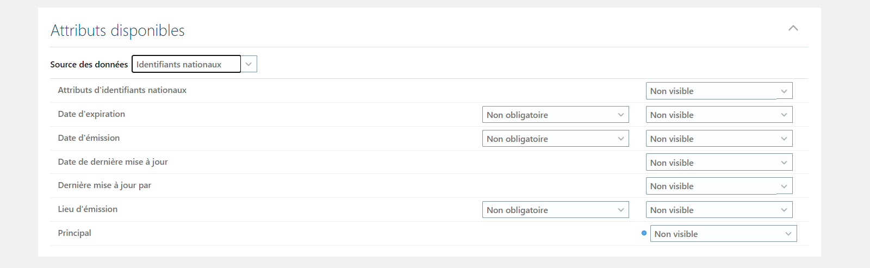The width and height of the screenshot is (870, 268).
Task: Open visibility dropdown for Lieu d'émission
Action: point(719,210)
